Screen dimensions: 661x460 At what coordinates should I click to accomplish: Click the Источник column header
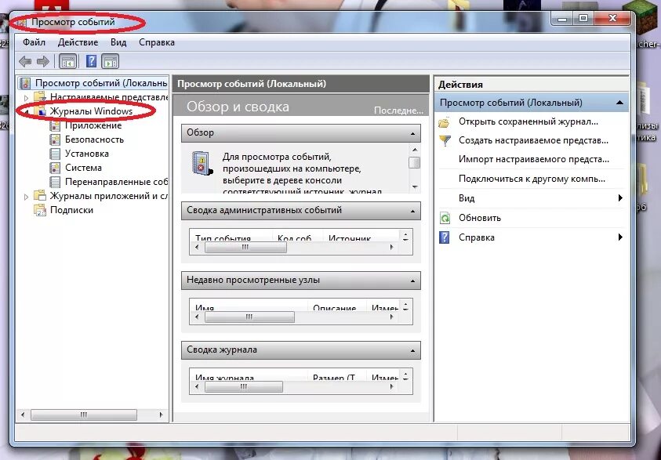[350, 237]
